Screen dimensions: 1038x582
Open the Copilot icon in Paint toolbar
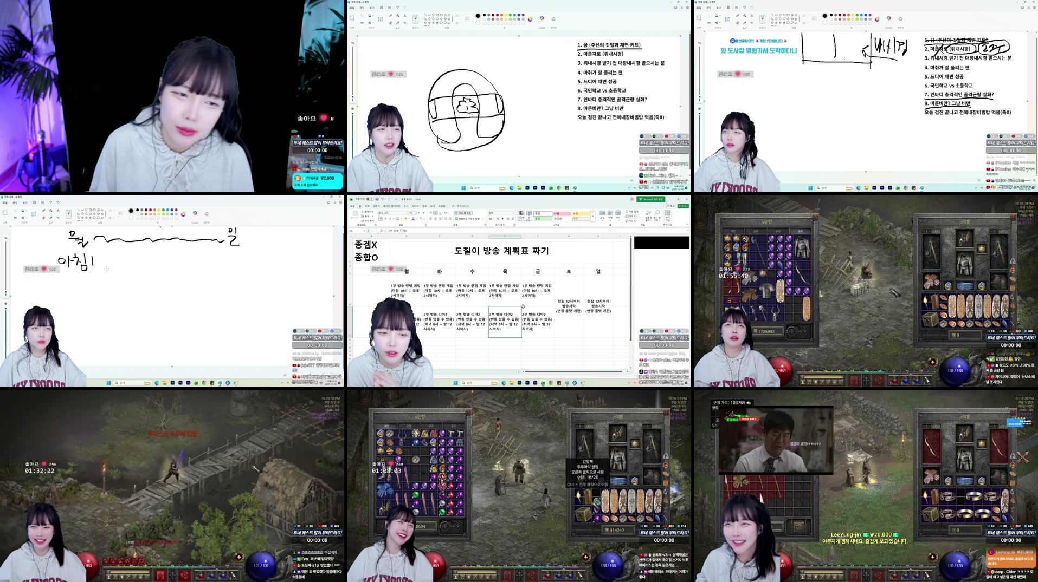pyautogui.click(x=541, y=18)
